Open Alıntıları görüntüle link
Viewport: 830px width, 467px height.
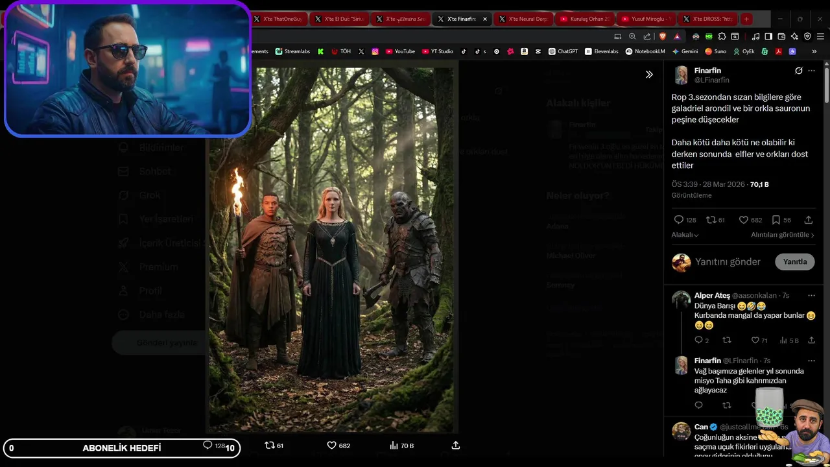point(783,235)
